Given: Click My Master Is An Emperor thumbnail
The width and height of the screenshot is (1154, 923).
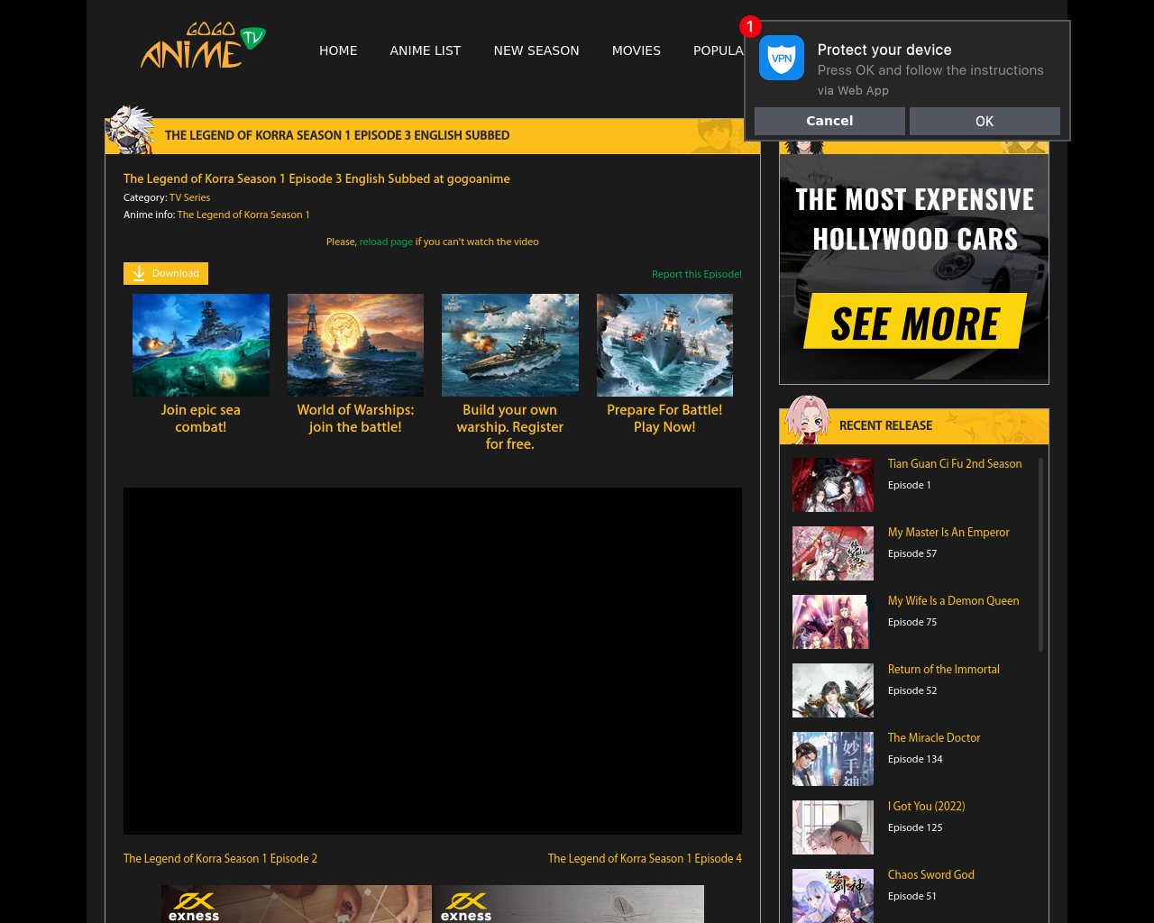Looking at the screenshot, I should point(833,553).
